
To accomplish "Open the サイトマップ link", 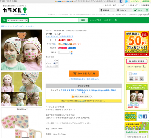I will tap(133, 5).
